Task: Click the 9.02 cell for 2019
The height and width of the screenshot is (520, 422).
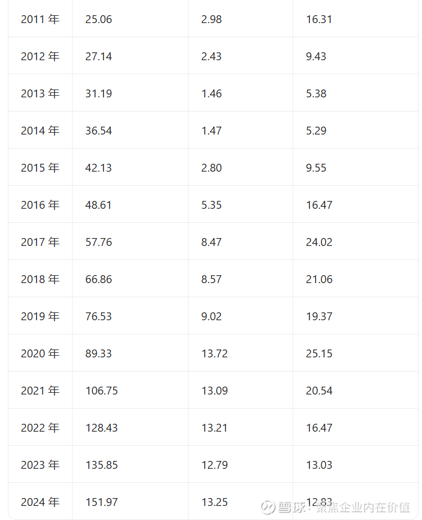Action: click(211, 316)
